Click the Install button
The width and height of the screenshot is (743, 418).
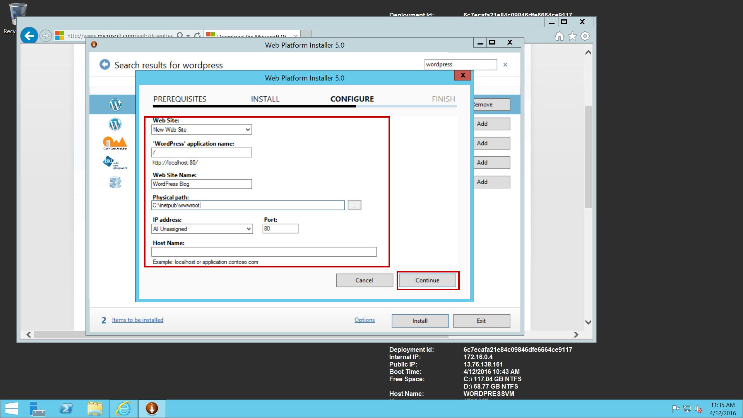(420, 321)
